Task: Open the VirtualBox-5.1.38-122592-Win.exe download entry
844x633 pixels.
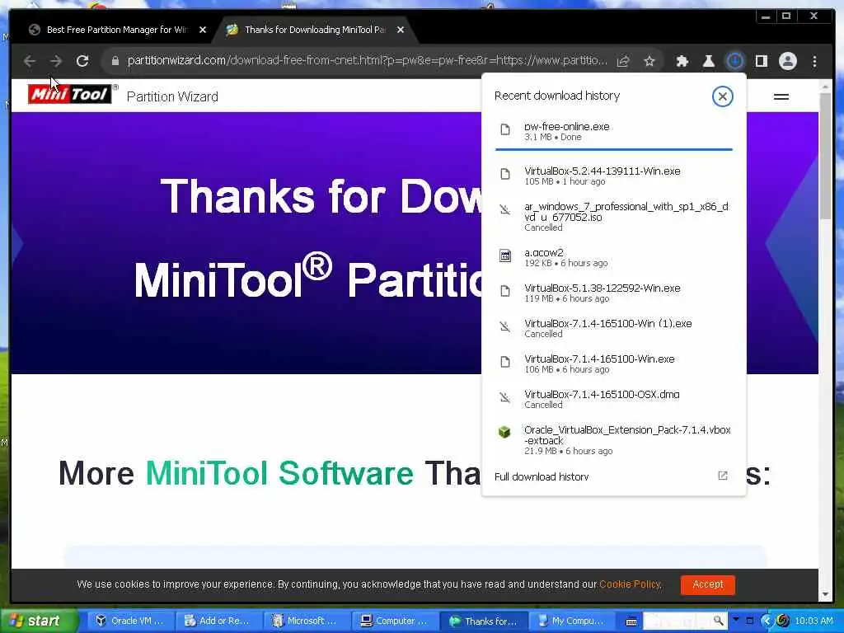Action: coord(613,293)
